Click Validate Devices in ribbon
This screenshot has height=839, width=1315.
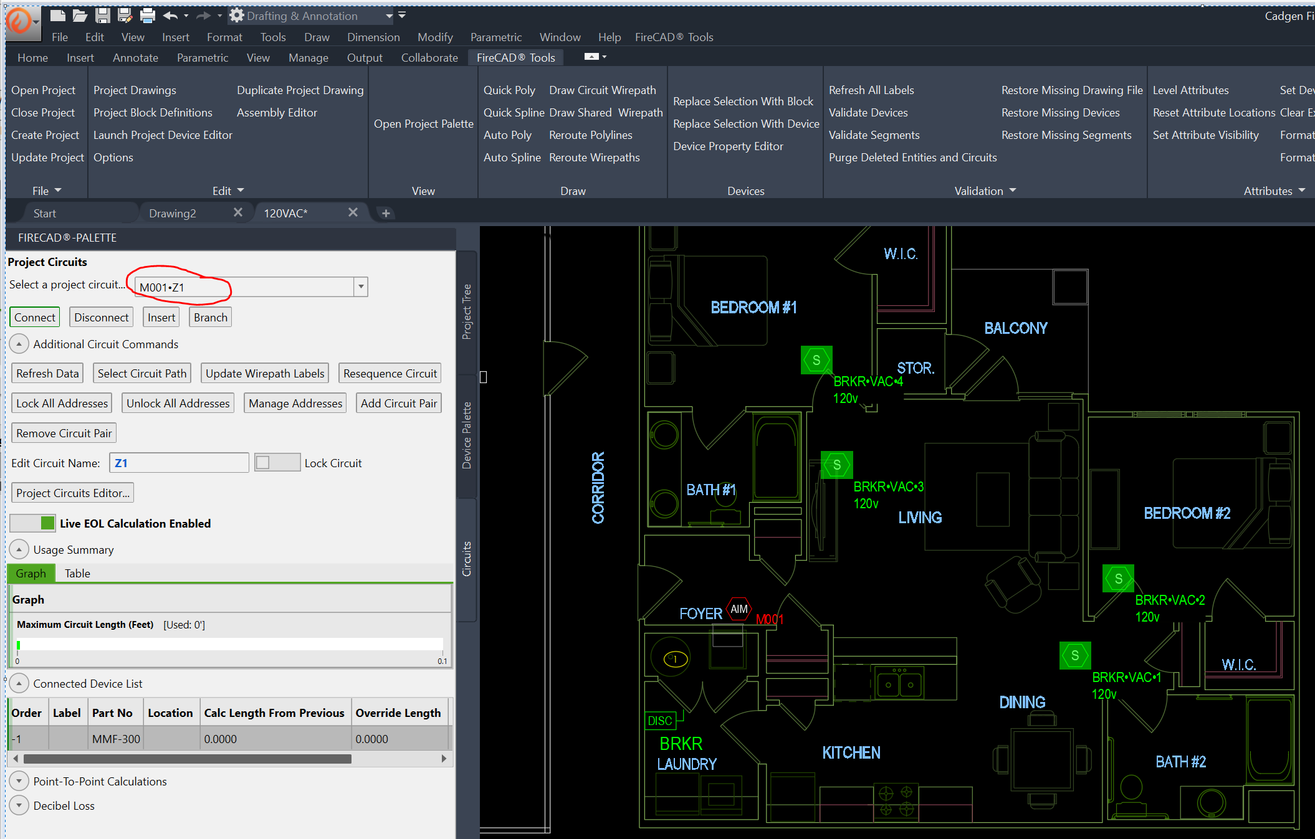point(868,112)
